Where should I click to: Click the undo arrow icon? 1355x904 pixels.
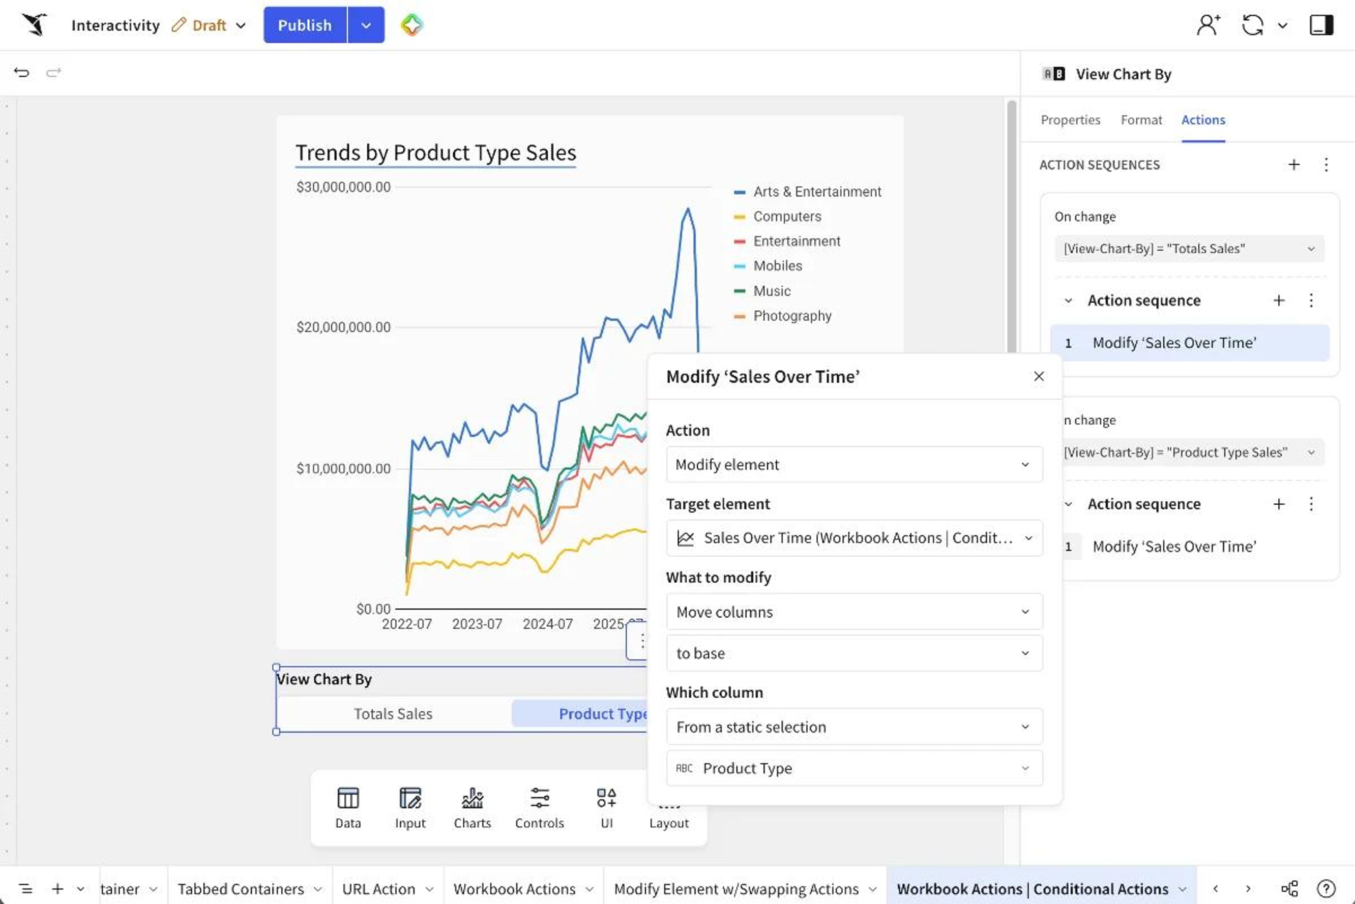21,73
